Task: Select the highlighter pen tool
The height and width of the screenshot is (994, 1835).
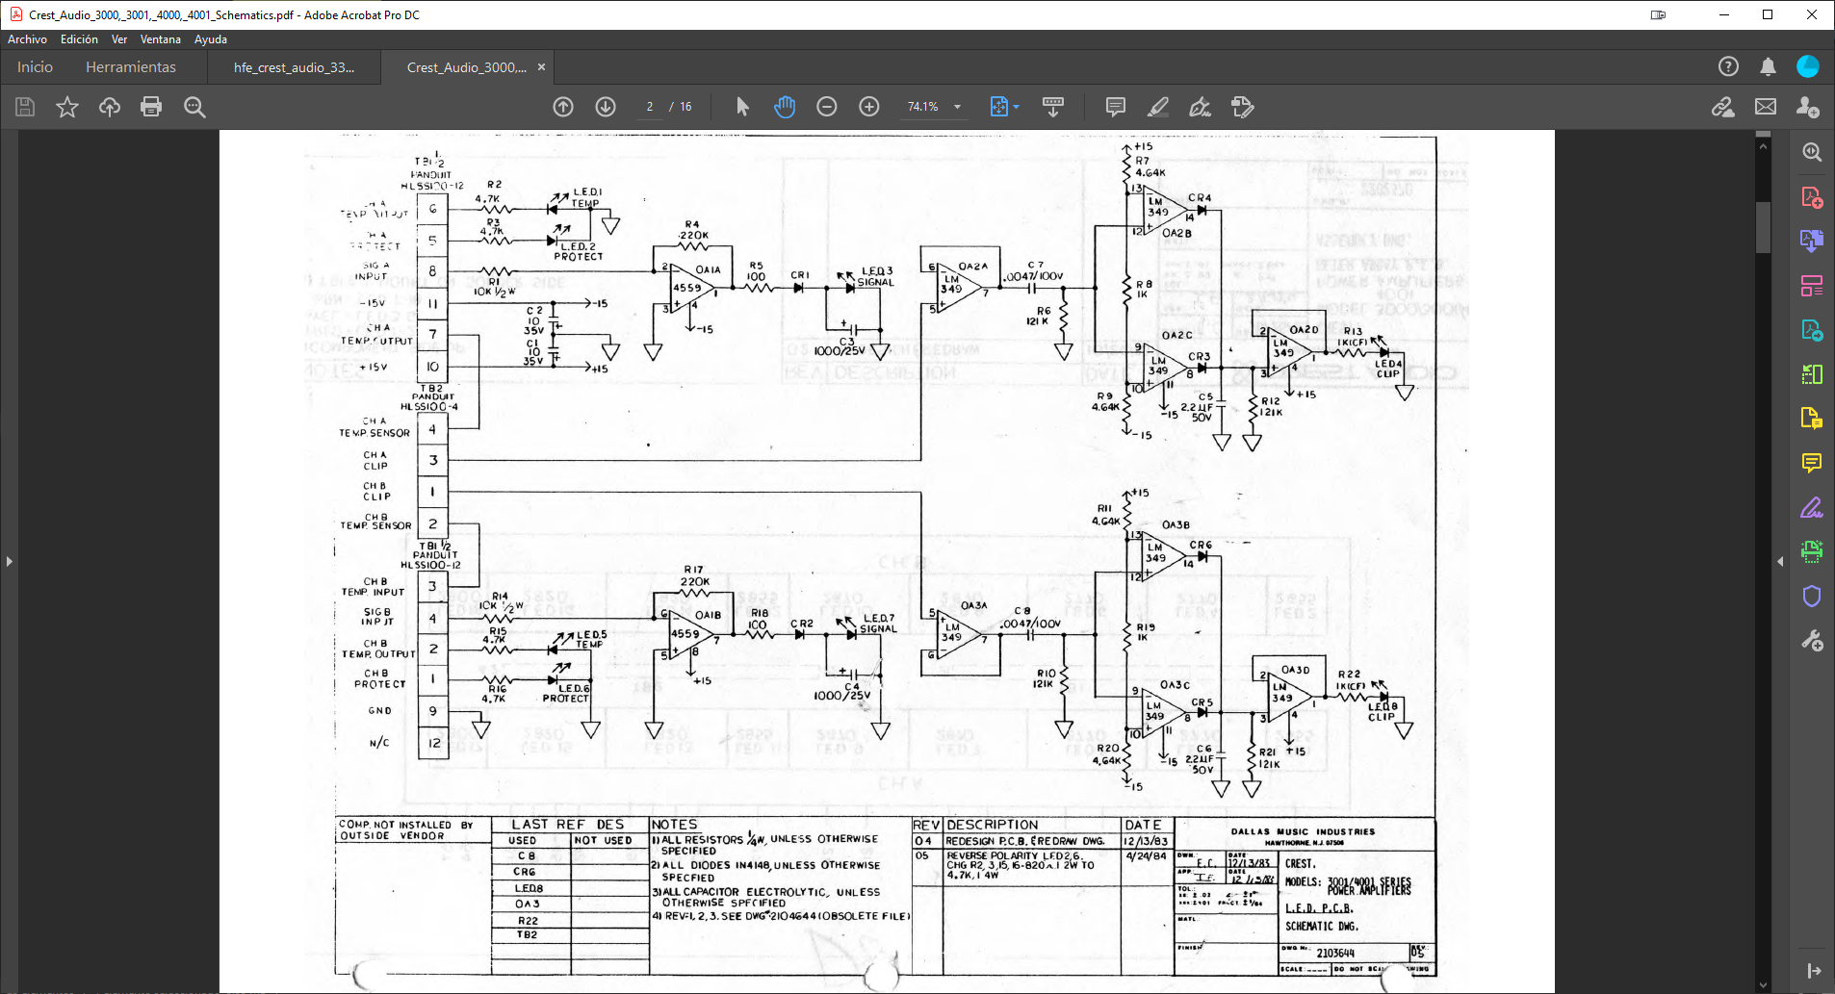Action: point(1158,107)
